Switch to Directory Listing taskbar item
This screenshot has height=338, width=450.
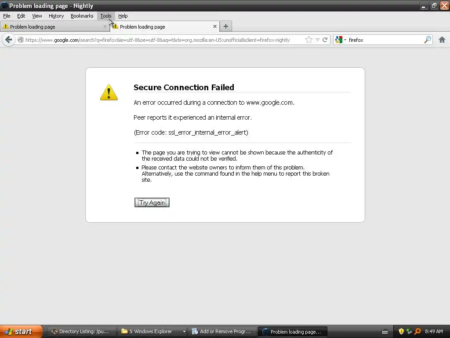coord(80,332)
